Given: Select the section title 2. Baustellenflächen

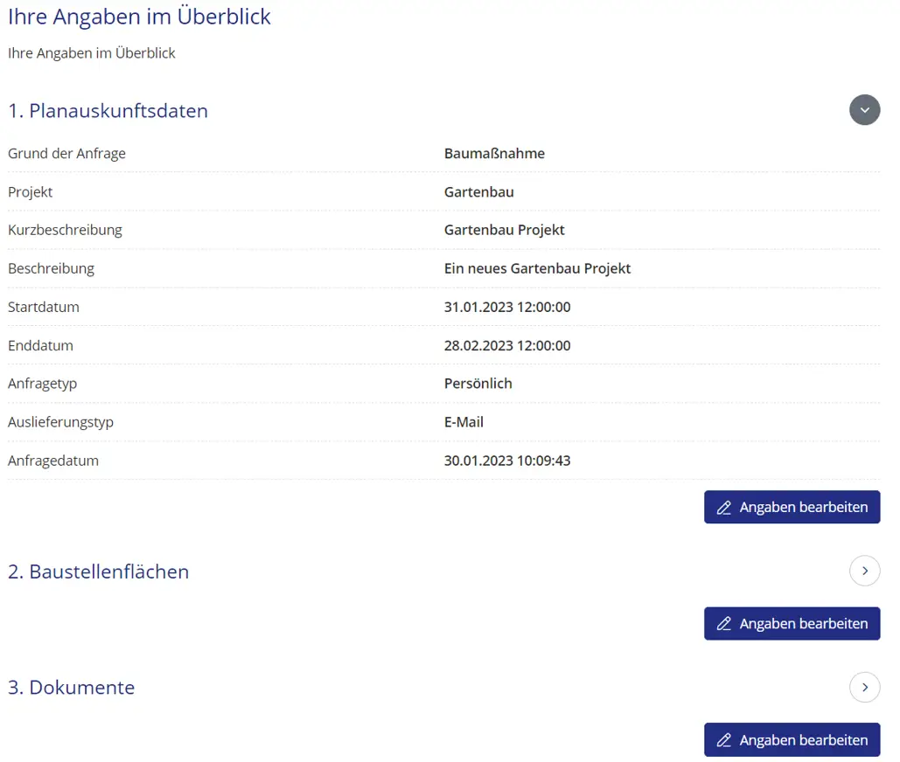Looking at the screenshot, I should 99,571.
